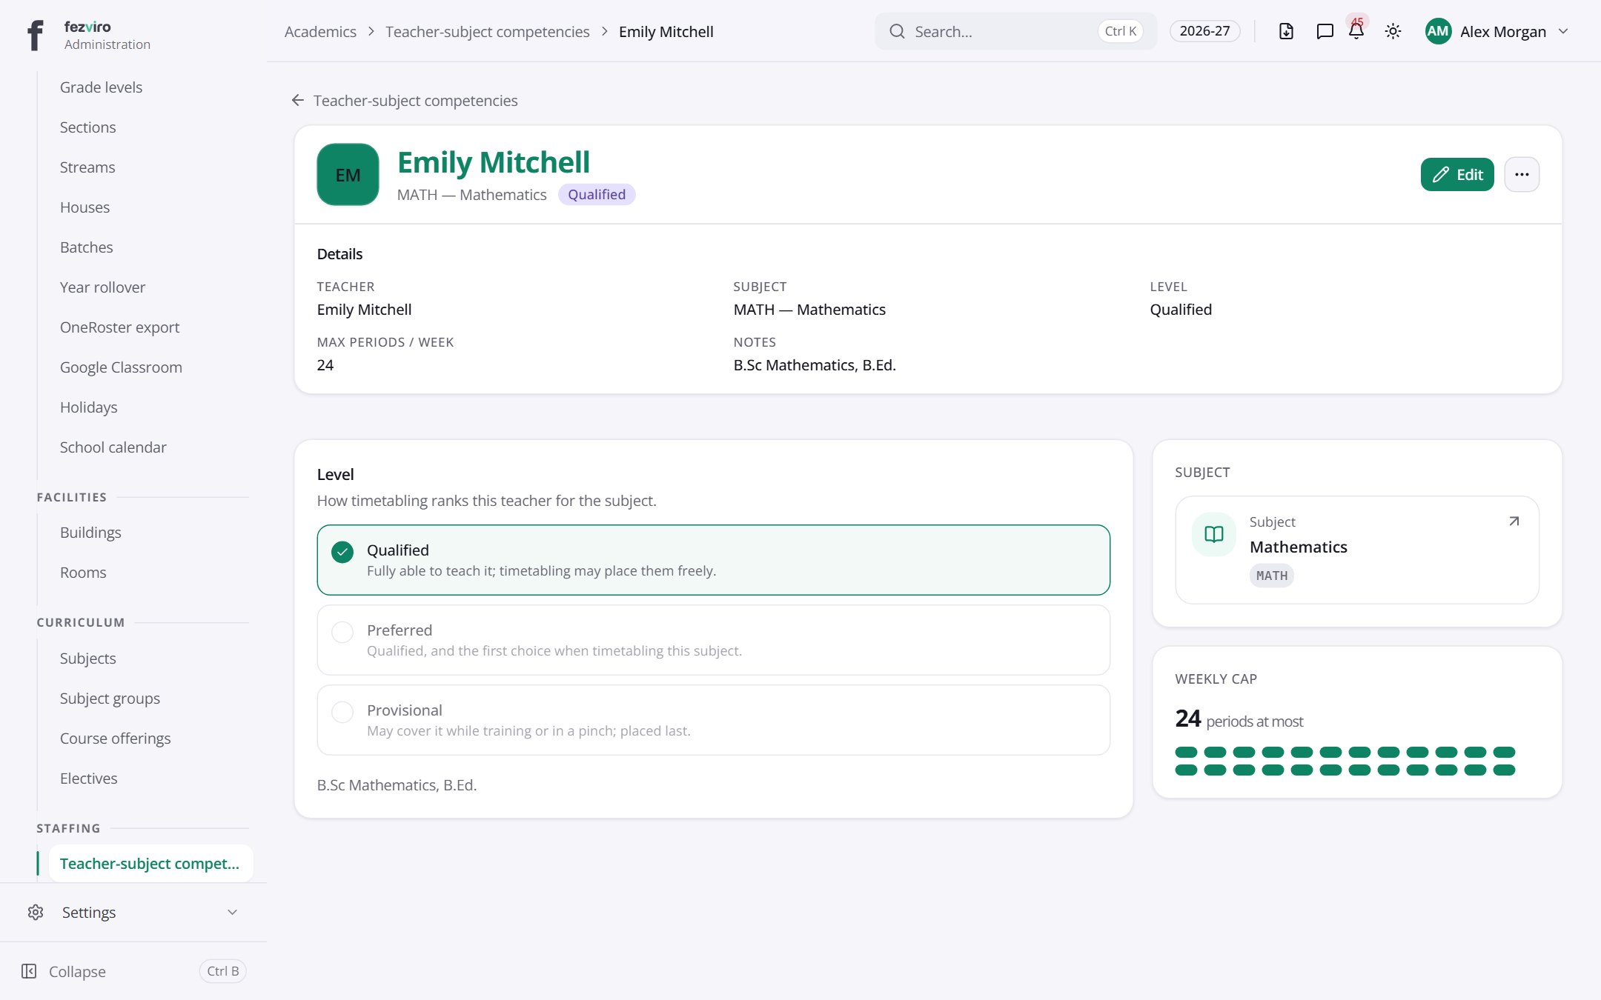The height and width of the screenshot is (1000, 1601).
Task: Click the Mathematics book icon
Action: coord(1213,534)
